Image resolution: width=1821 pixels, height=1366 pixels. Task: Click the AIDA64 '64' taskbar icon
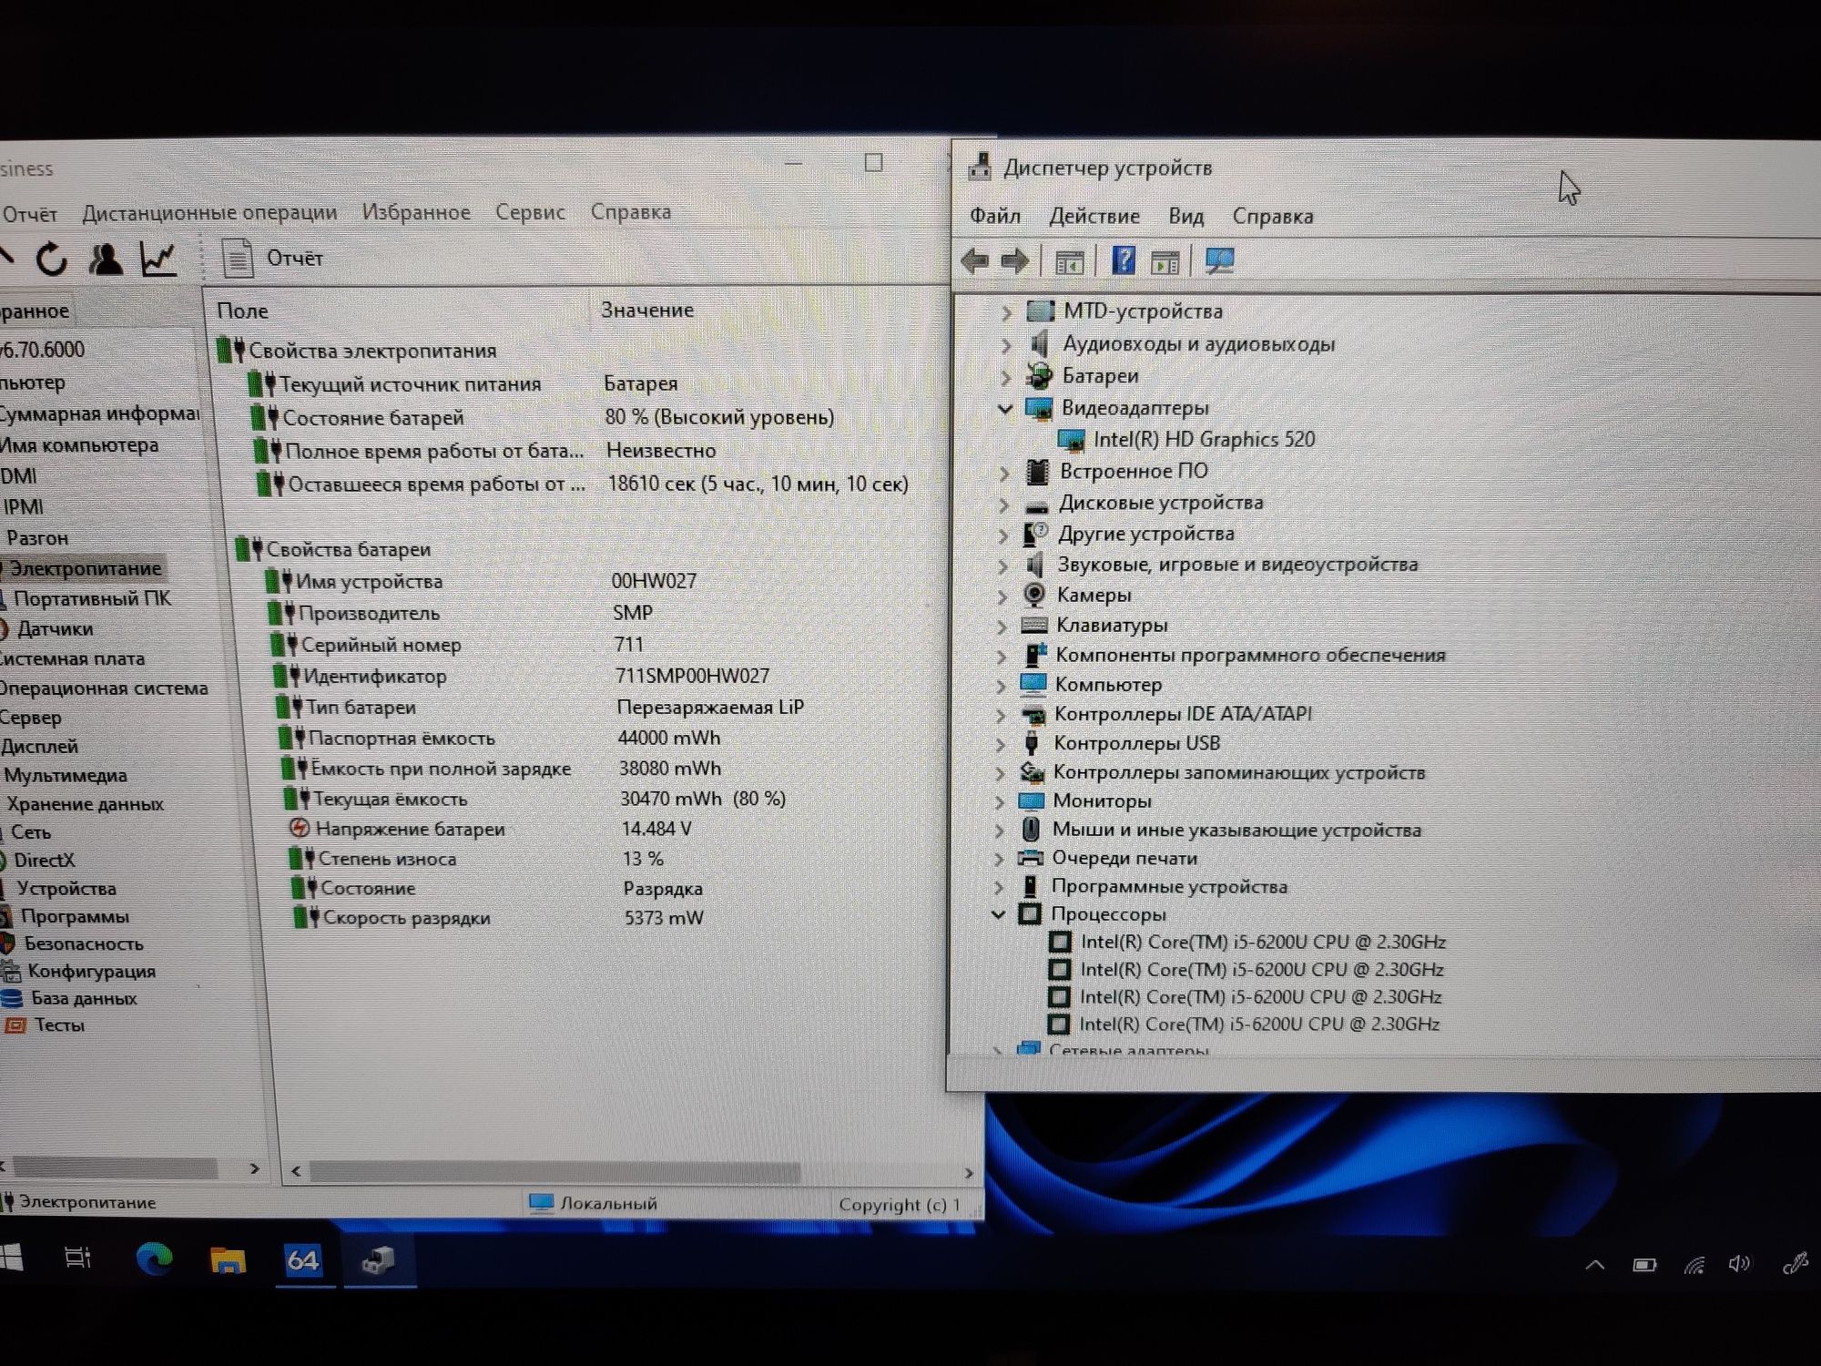[x=302, y=1260]
